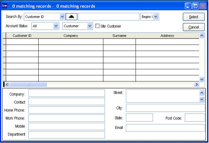Image resolution: width=209 pixels, height=143 pixels.
Task: Click the Address column header
Action: pos(167,36)
